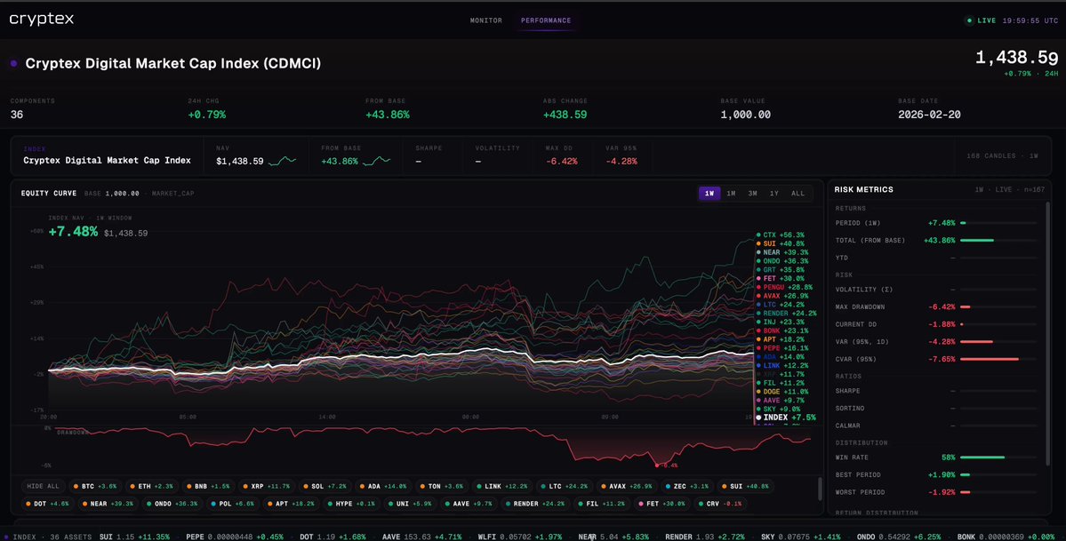
Task: Click the From Base sparkline mini chart
Action: tap(377, 161)
